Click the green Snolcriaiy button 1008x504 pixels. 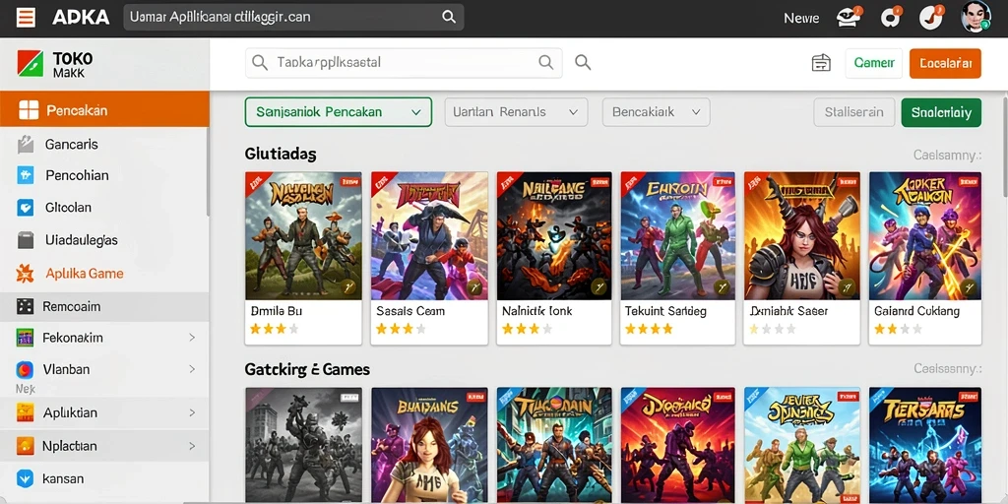(x=941, y=112)
